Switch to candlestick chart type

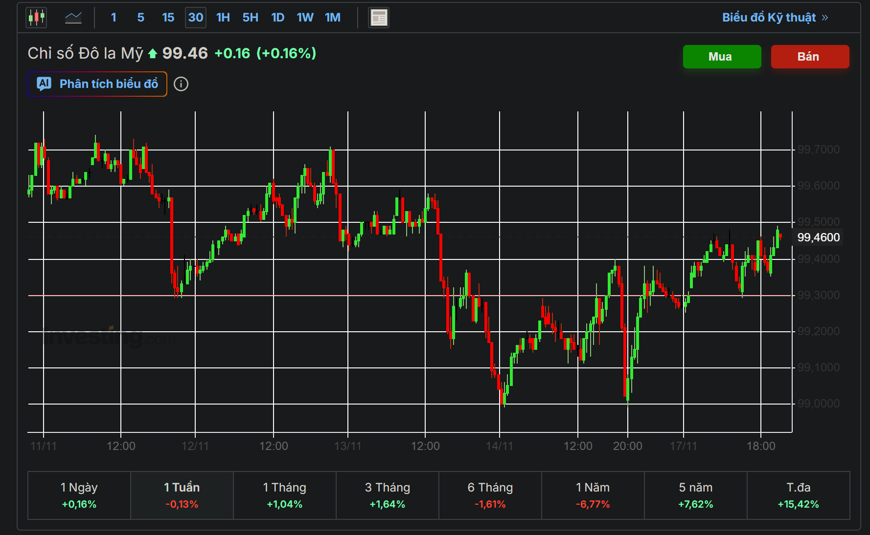(x=36, y=18)
